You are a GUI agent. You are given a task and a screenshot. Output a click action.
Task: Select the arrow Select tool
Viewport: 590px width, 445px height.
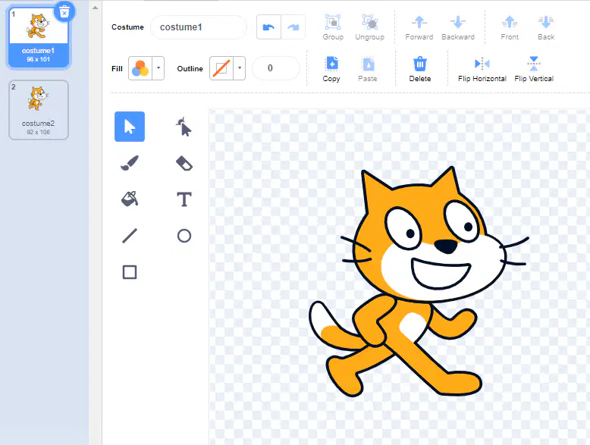(x=130, y=127)
